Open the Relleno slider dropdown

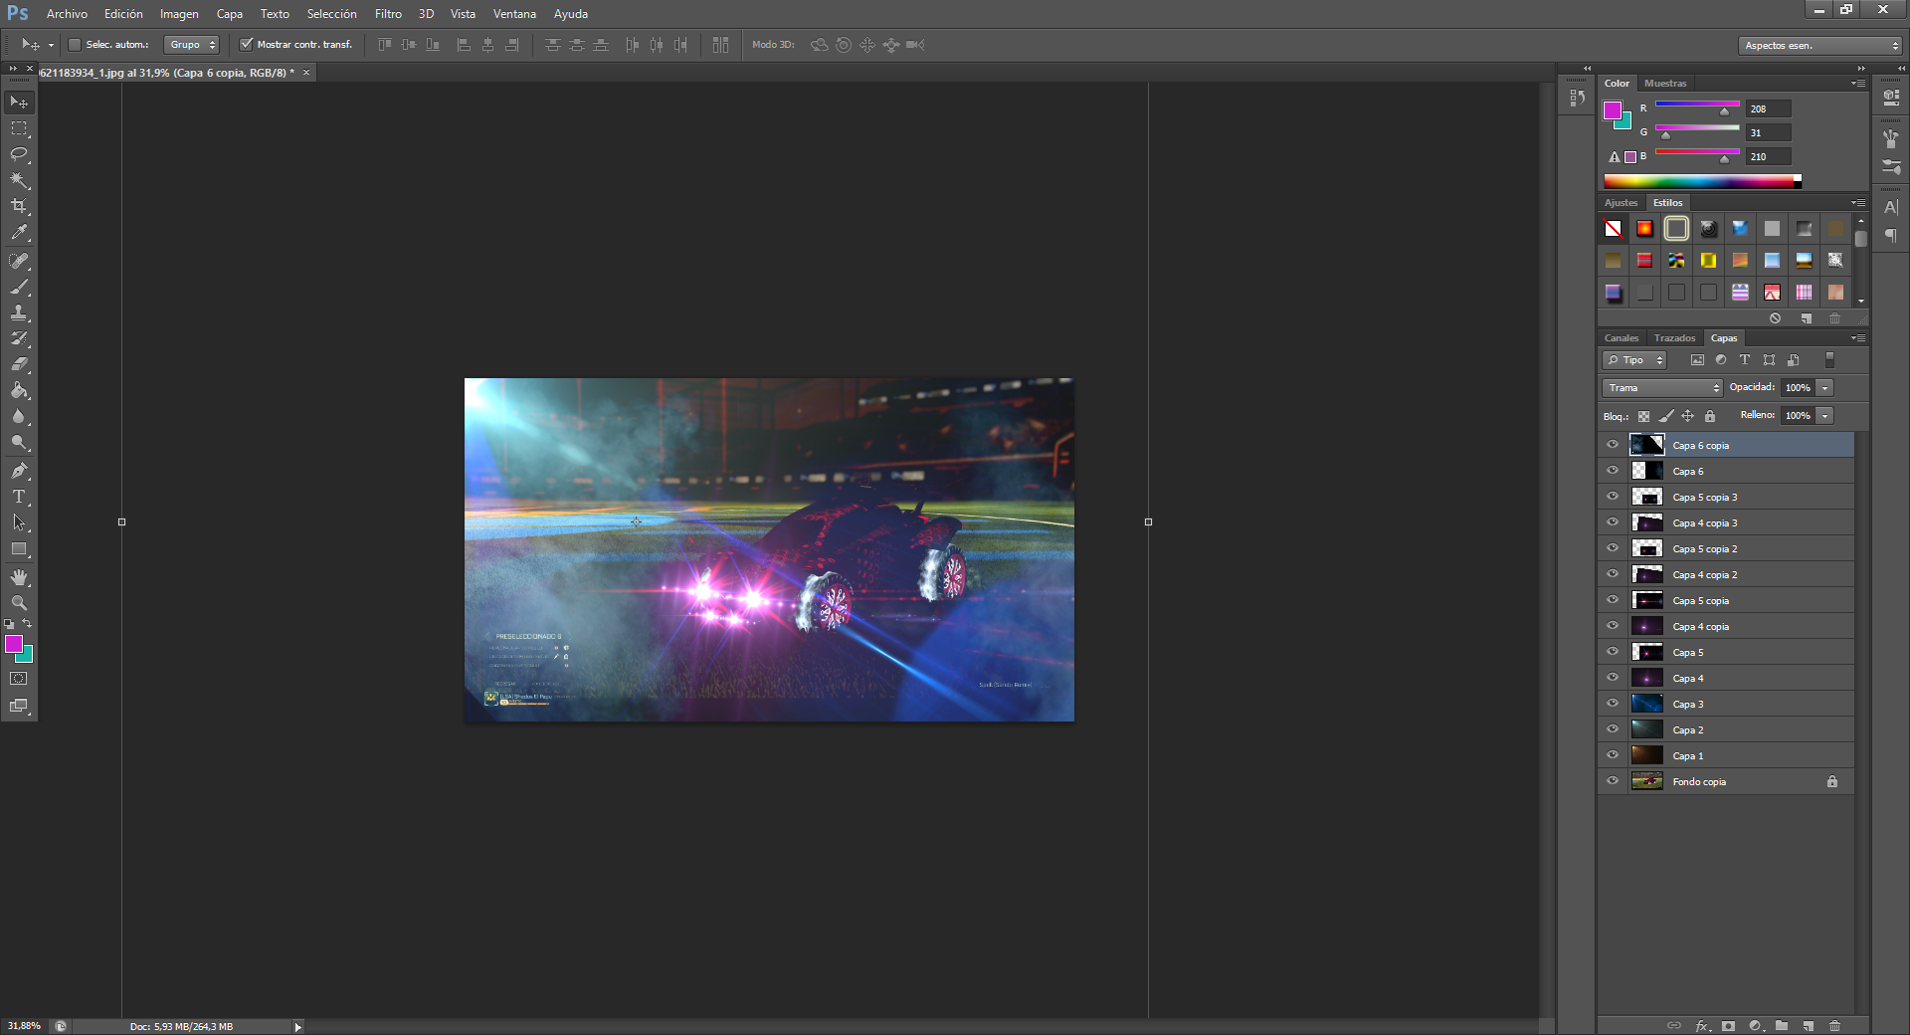(x=1824, y=416)
